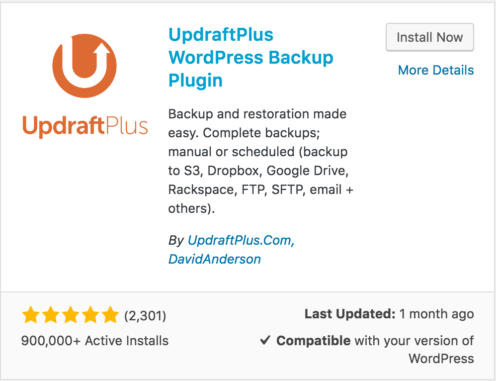Click the 900,000+ Active Installs text
The image size is (496, 381).
click(95, 341)
